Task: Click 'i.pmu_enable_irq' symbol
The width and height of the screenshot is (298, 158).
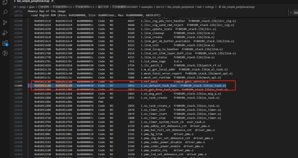Action: pyautogui.click(x=154, y=151)
